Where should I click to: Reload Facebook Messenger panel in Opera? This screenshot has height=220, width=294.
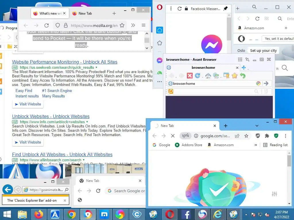point(179,9)
